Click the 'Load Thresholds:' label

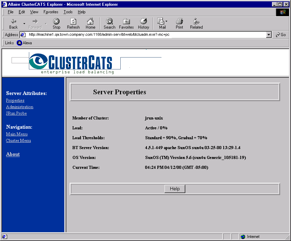[88, 138]
